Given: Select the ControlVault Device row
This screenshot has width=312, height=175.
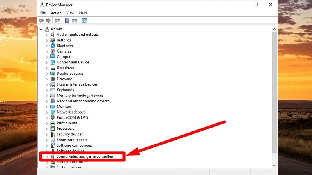Looking at the screenshot, I should click(73, 62).
